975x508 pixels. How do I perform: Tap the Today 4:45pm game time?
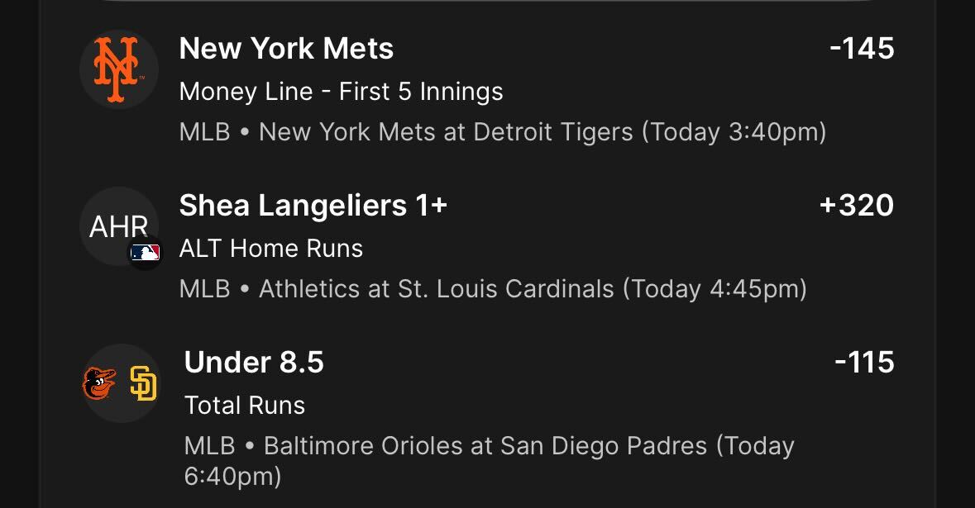715,289
